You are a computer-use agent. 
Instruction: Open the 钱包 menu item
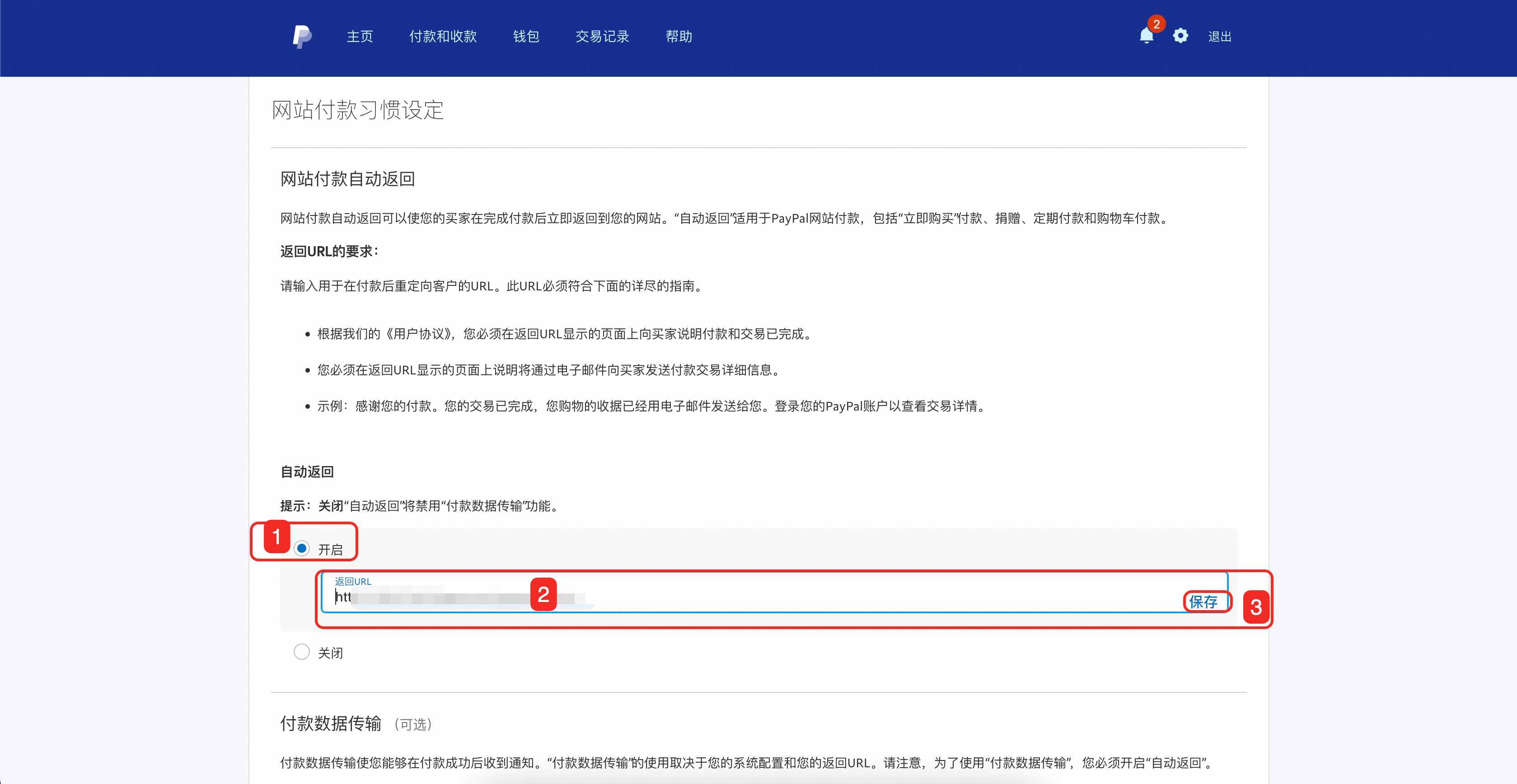tap(526, 37)
